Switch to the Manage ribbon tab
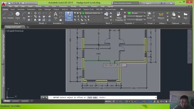Screen dimensions: 194x109 [x=48, y=9]
